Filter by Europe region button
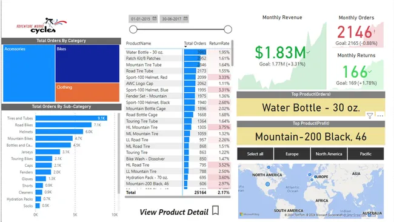 tap(292, 154)
